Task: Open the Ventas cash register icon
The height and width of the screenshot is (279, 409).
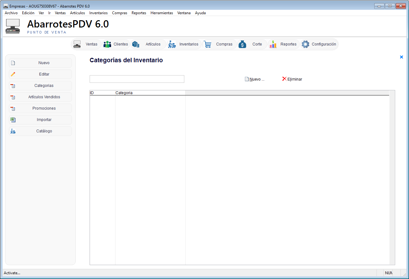Action: pos(77,44)
